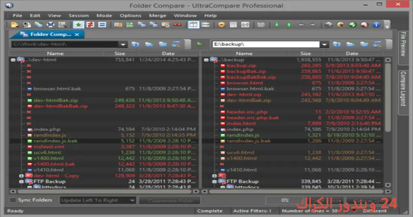This screenshot has height=217, width=413.
Task: Open the Mode menu
Action: (104, 16)
